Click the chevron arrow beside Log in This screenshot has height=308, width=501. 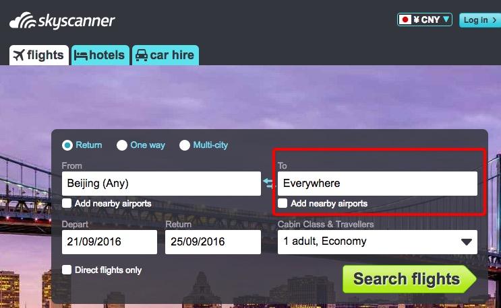[x=494, y=20]
